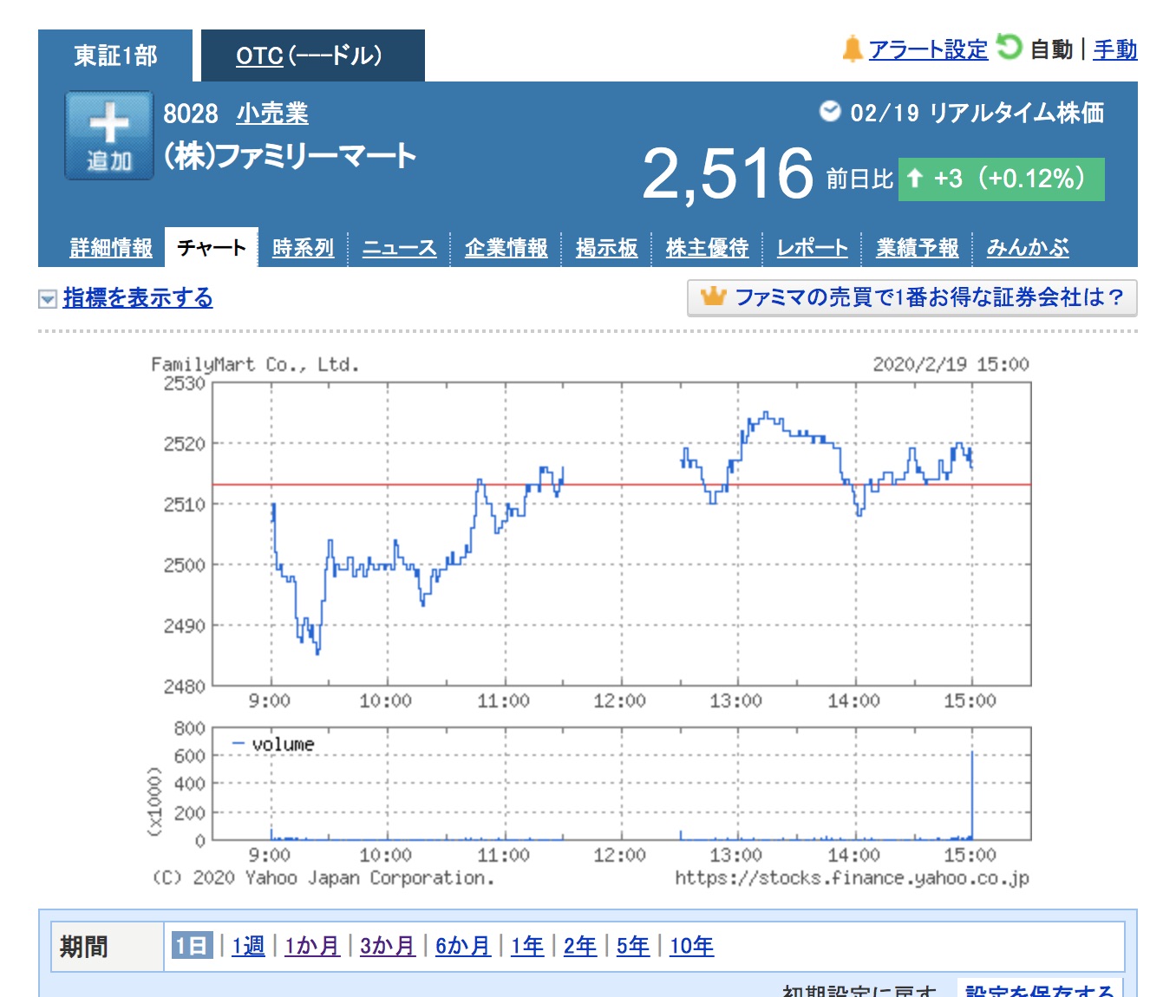Select the 1年 period link
1150x997 pixels.
[527, 946]
